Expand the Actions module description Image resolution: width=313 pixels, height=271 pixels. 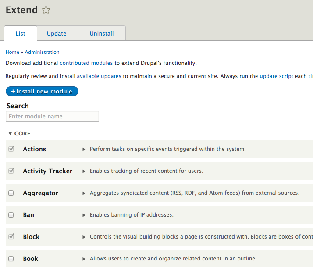click(84, 150)
